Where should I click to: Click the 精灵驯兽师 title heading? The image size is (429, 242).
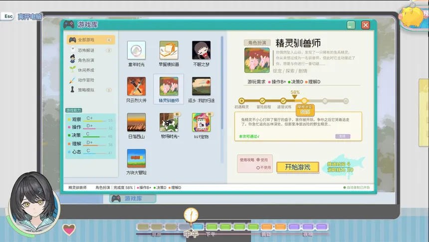point(298,43)
